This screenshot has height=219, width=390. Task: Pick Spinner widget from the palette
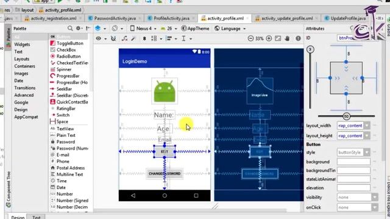click(61, 69)
